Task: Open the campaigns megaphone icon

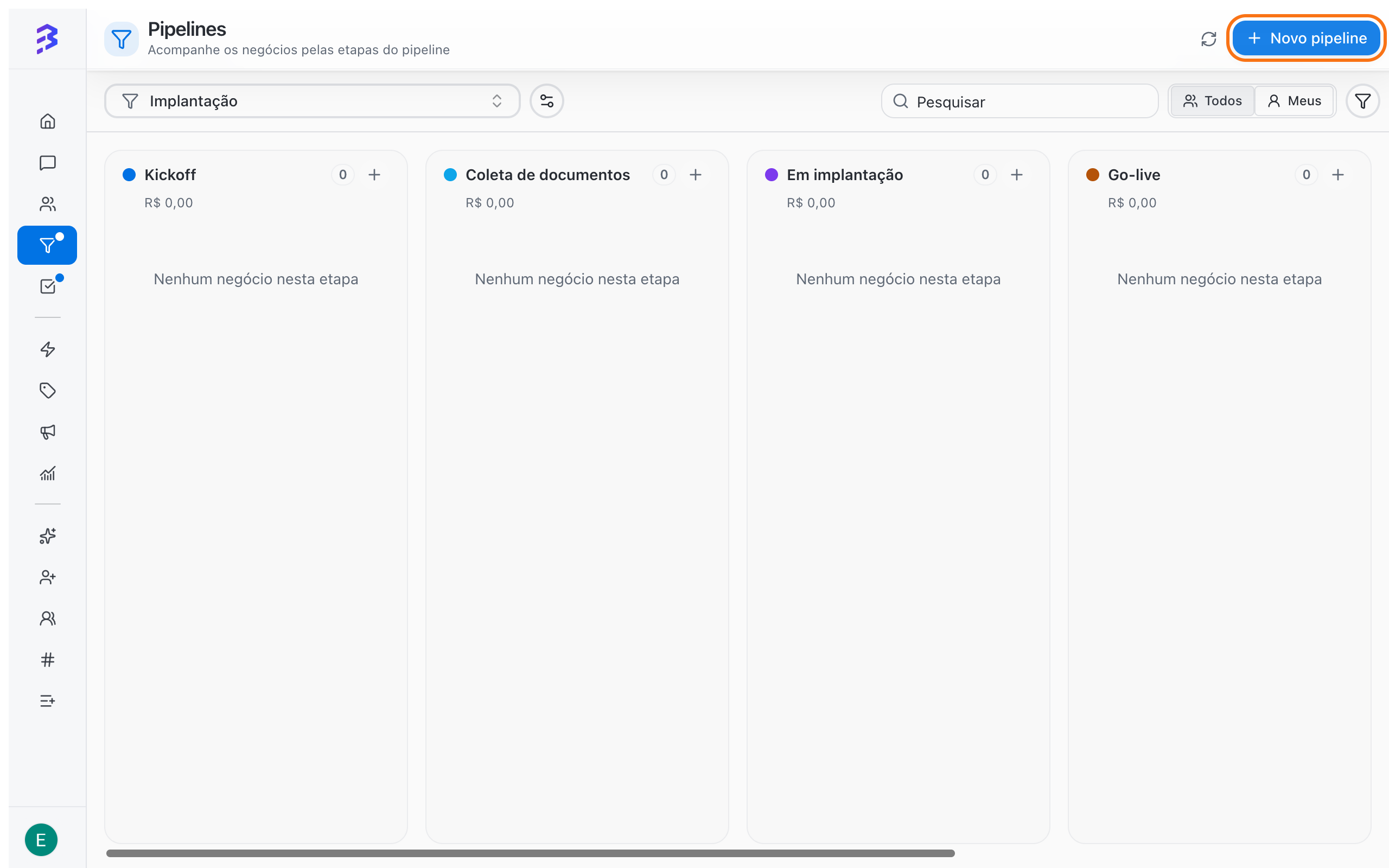Action: tap(48, 432)
